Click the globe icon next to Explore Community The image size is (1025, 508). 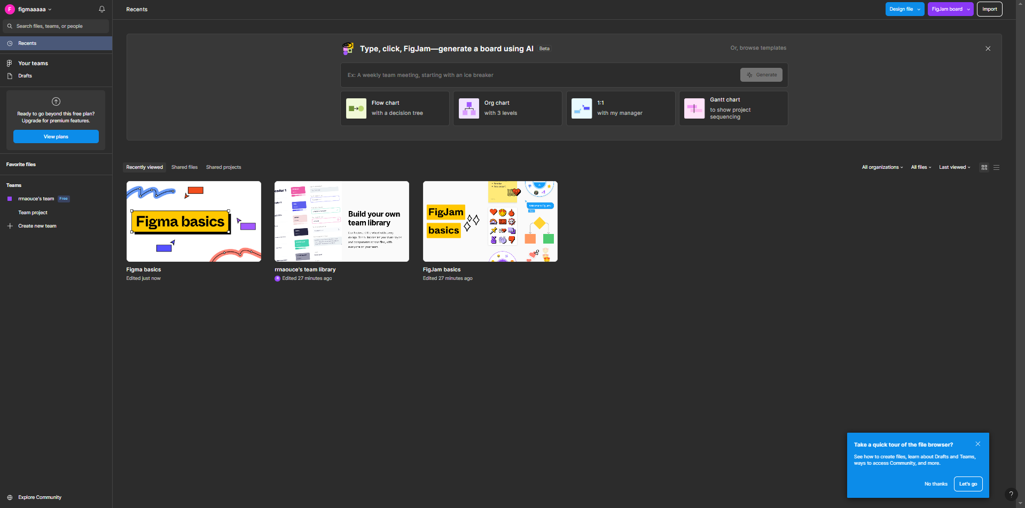click(x=10, y=497)
